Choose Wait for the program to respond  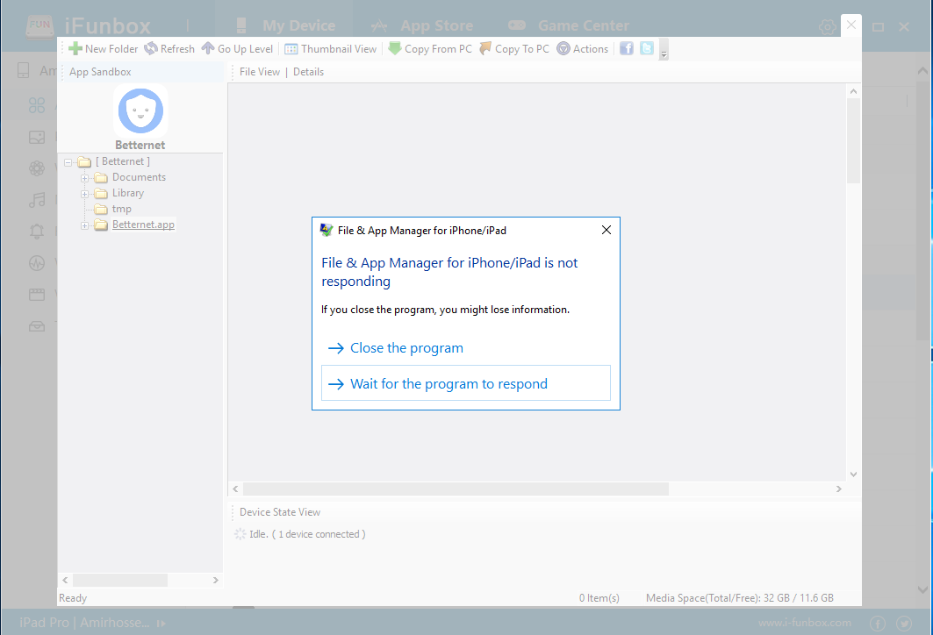click(x=466, y=383)
